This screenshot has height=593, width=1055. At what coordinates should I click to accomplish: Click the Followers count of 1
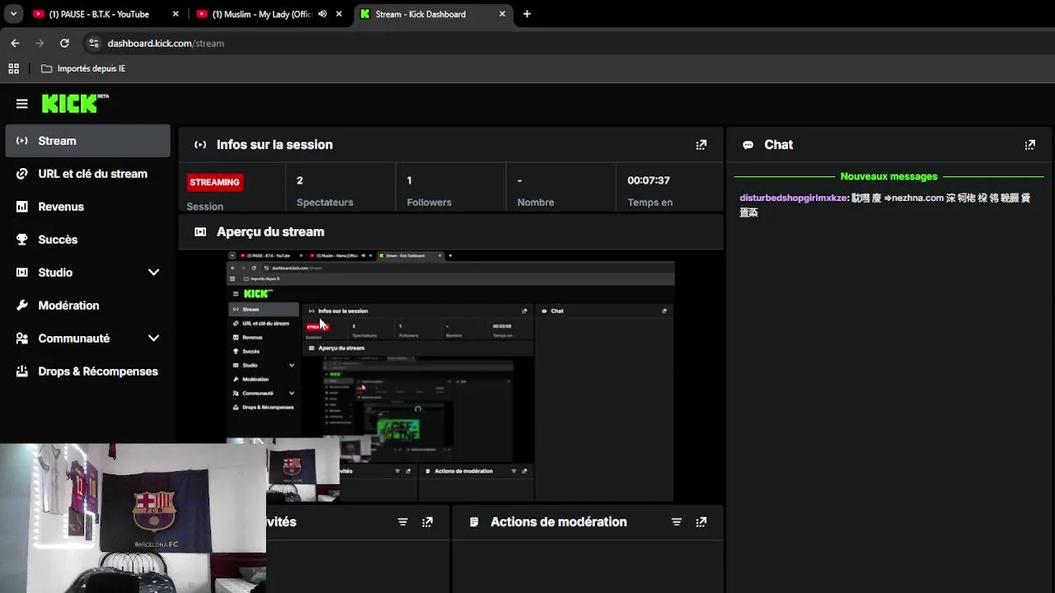(410, 180)
